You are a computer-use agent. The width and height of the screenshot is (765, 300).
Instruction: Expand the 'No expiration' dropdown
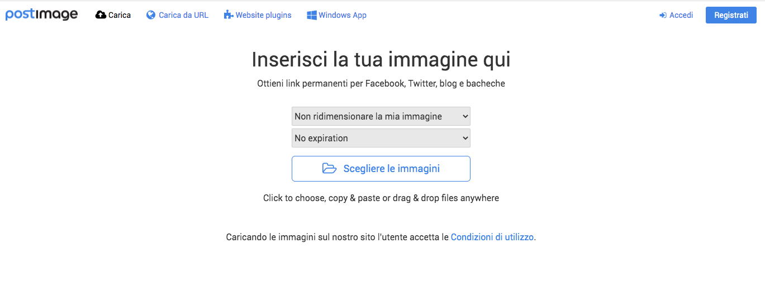click(x=381, y=138)
